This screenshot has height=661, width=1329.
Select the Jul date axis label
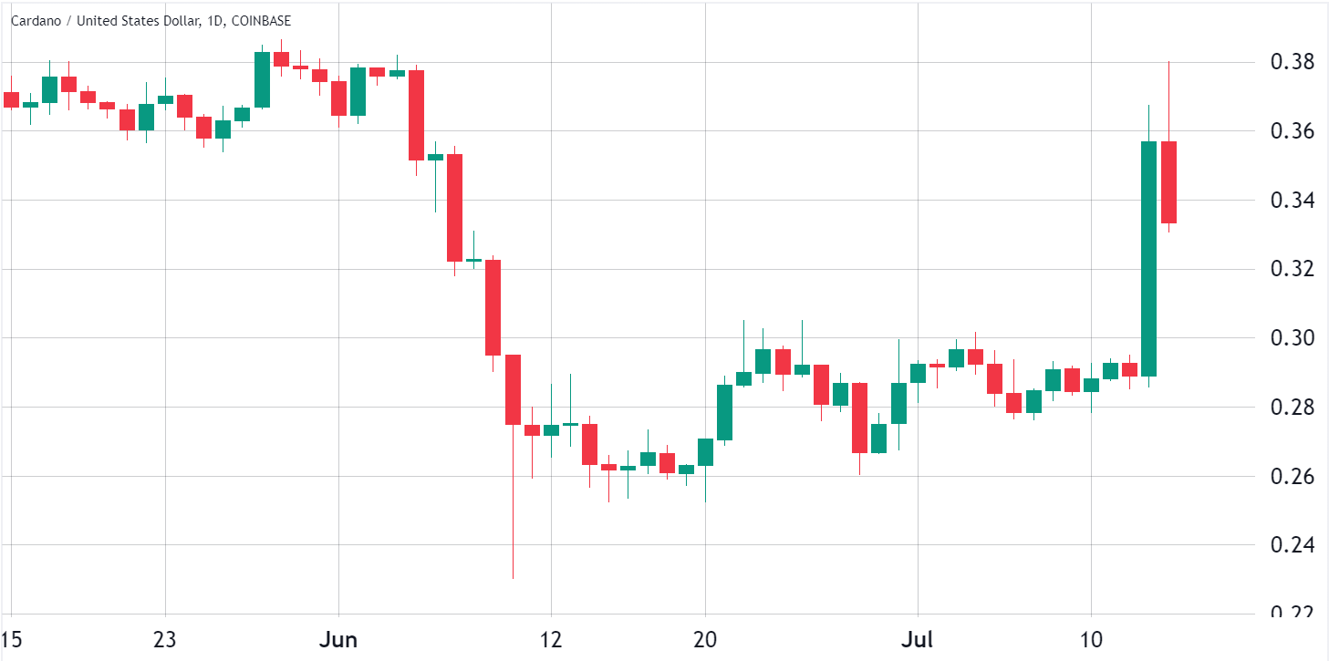[917, 640]
